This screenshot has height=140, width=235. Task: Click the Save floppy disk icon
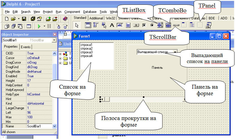(x=24, y=19)
